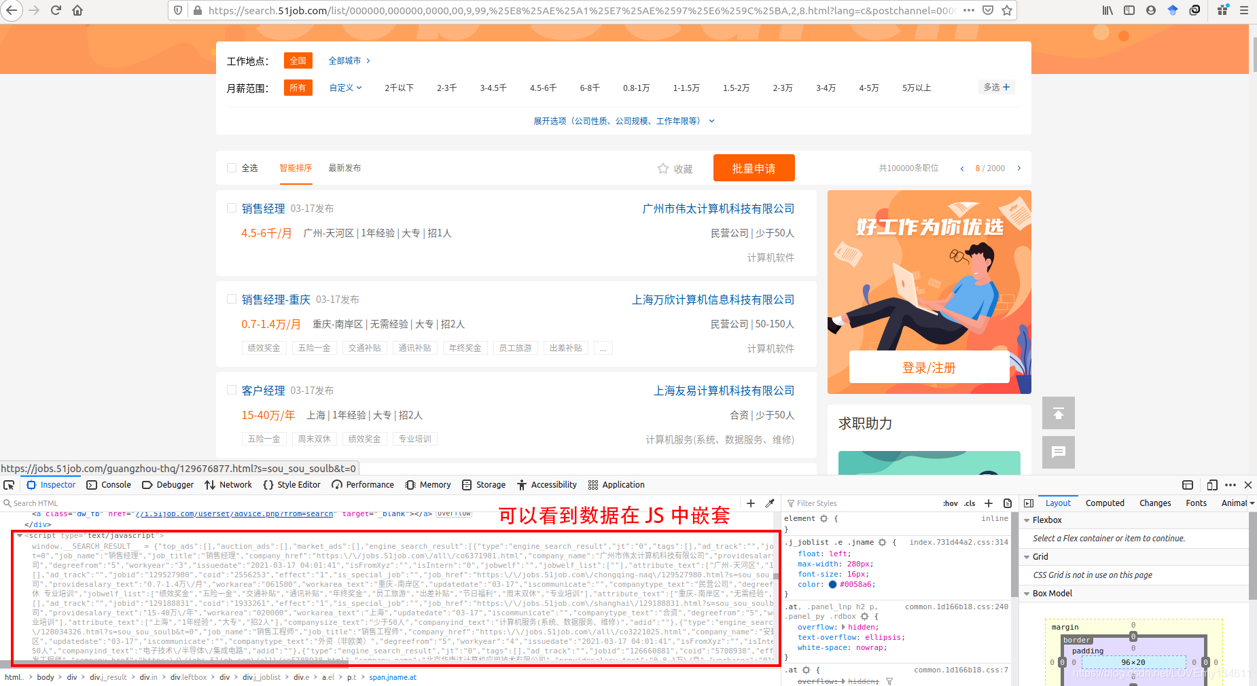1257x686 pixels.
Task: Collapse the Flexbox section in Layout panel
Action: 1027,520
